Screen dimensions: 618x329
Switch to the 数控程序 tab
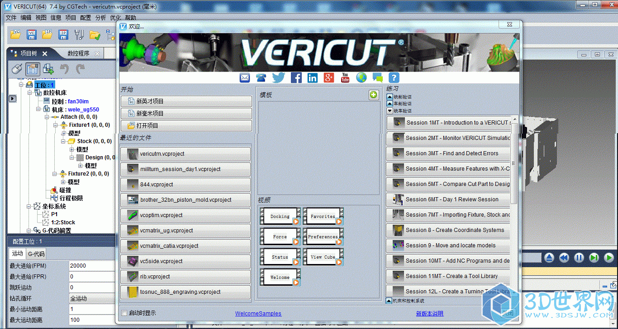click(78, 53)
